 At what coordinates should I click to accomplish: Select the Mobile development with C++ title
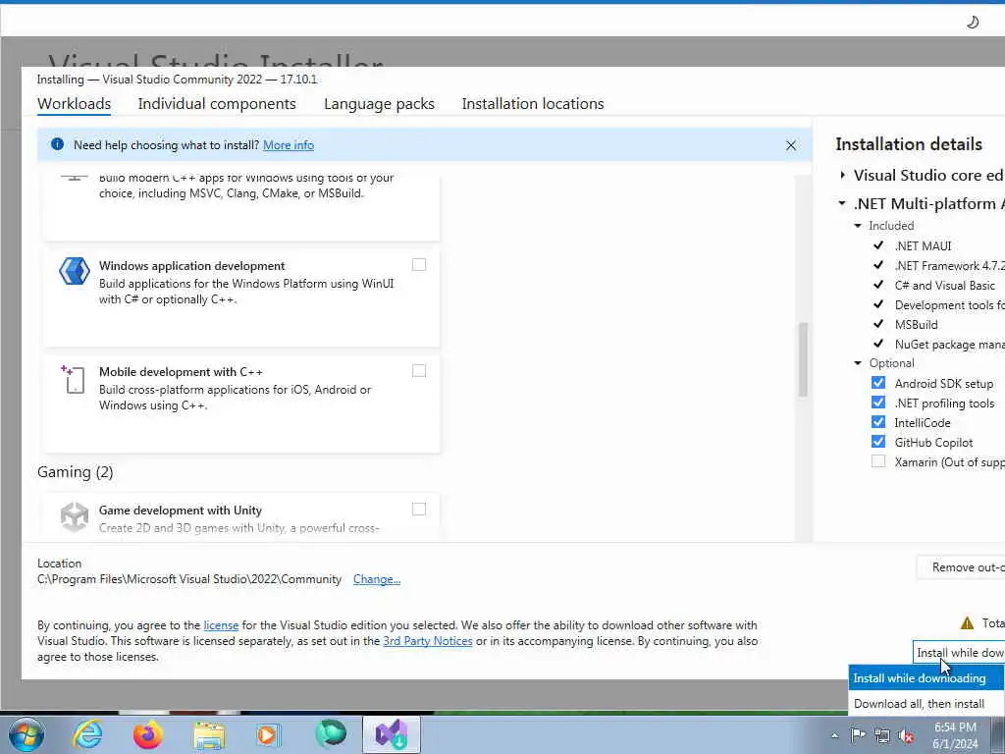(181, 372)
